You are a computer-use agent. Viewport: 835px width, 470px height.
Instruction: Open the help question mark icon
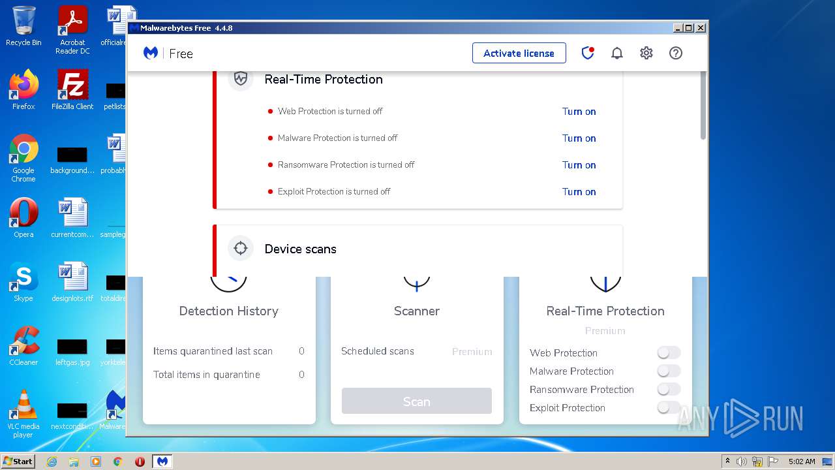[676, 53]
